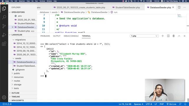This screenshot has height=106, width=189.
Task: Create a new terminal with plus icon
Action: click(x=163, y=36)
